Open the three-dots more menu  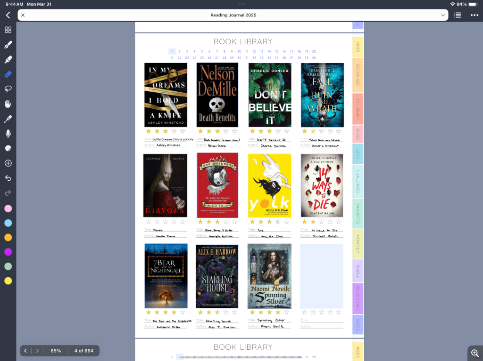[475, 15]
